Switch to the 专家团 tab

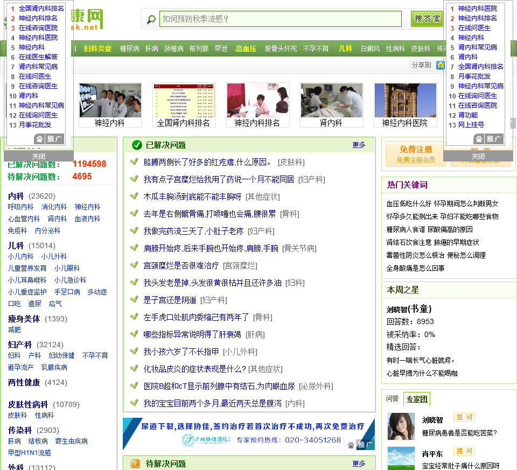(x=417, y=399)
